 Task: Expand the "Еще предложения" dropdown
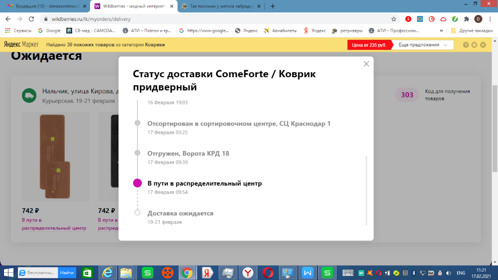(x=422, y=45)
